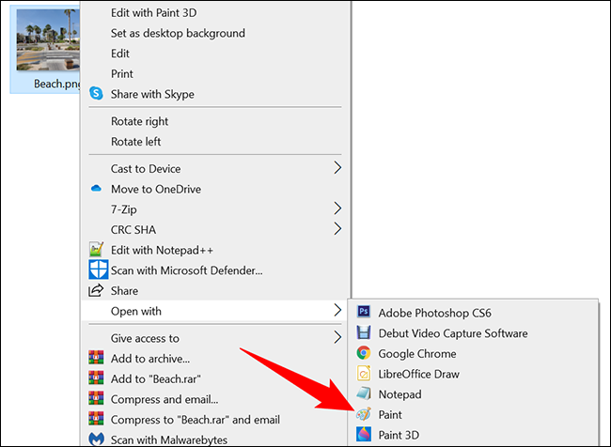Click the Adobe Photoshop CS6 icon
611x447 pixels.
[364, 313]
